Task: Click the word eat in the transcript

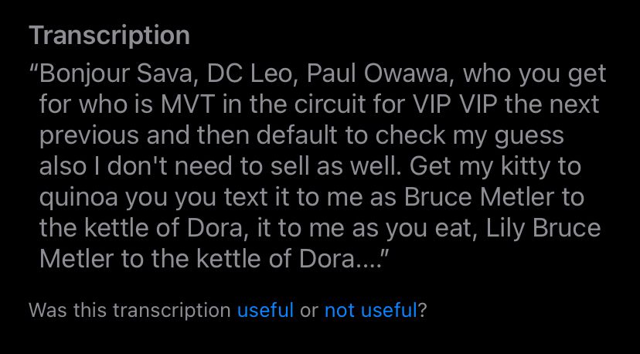Action: [453, 229]
